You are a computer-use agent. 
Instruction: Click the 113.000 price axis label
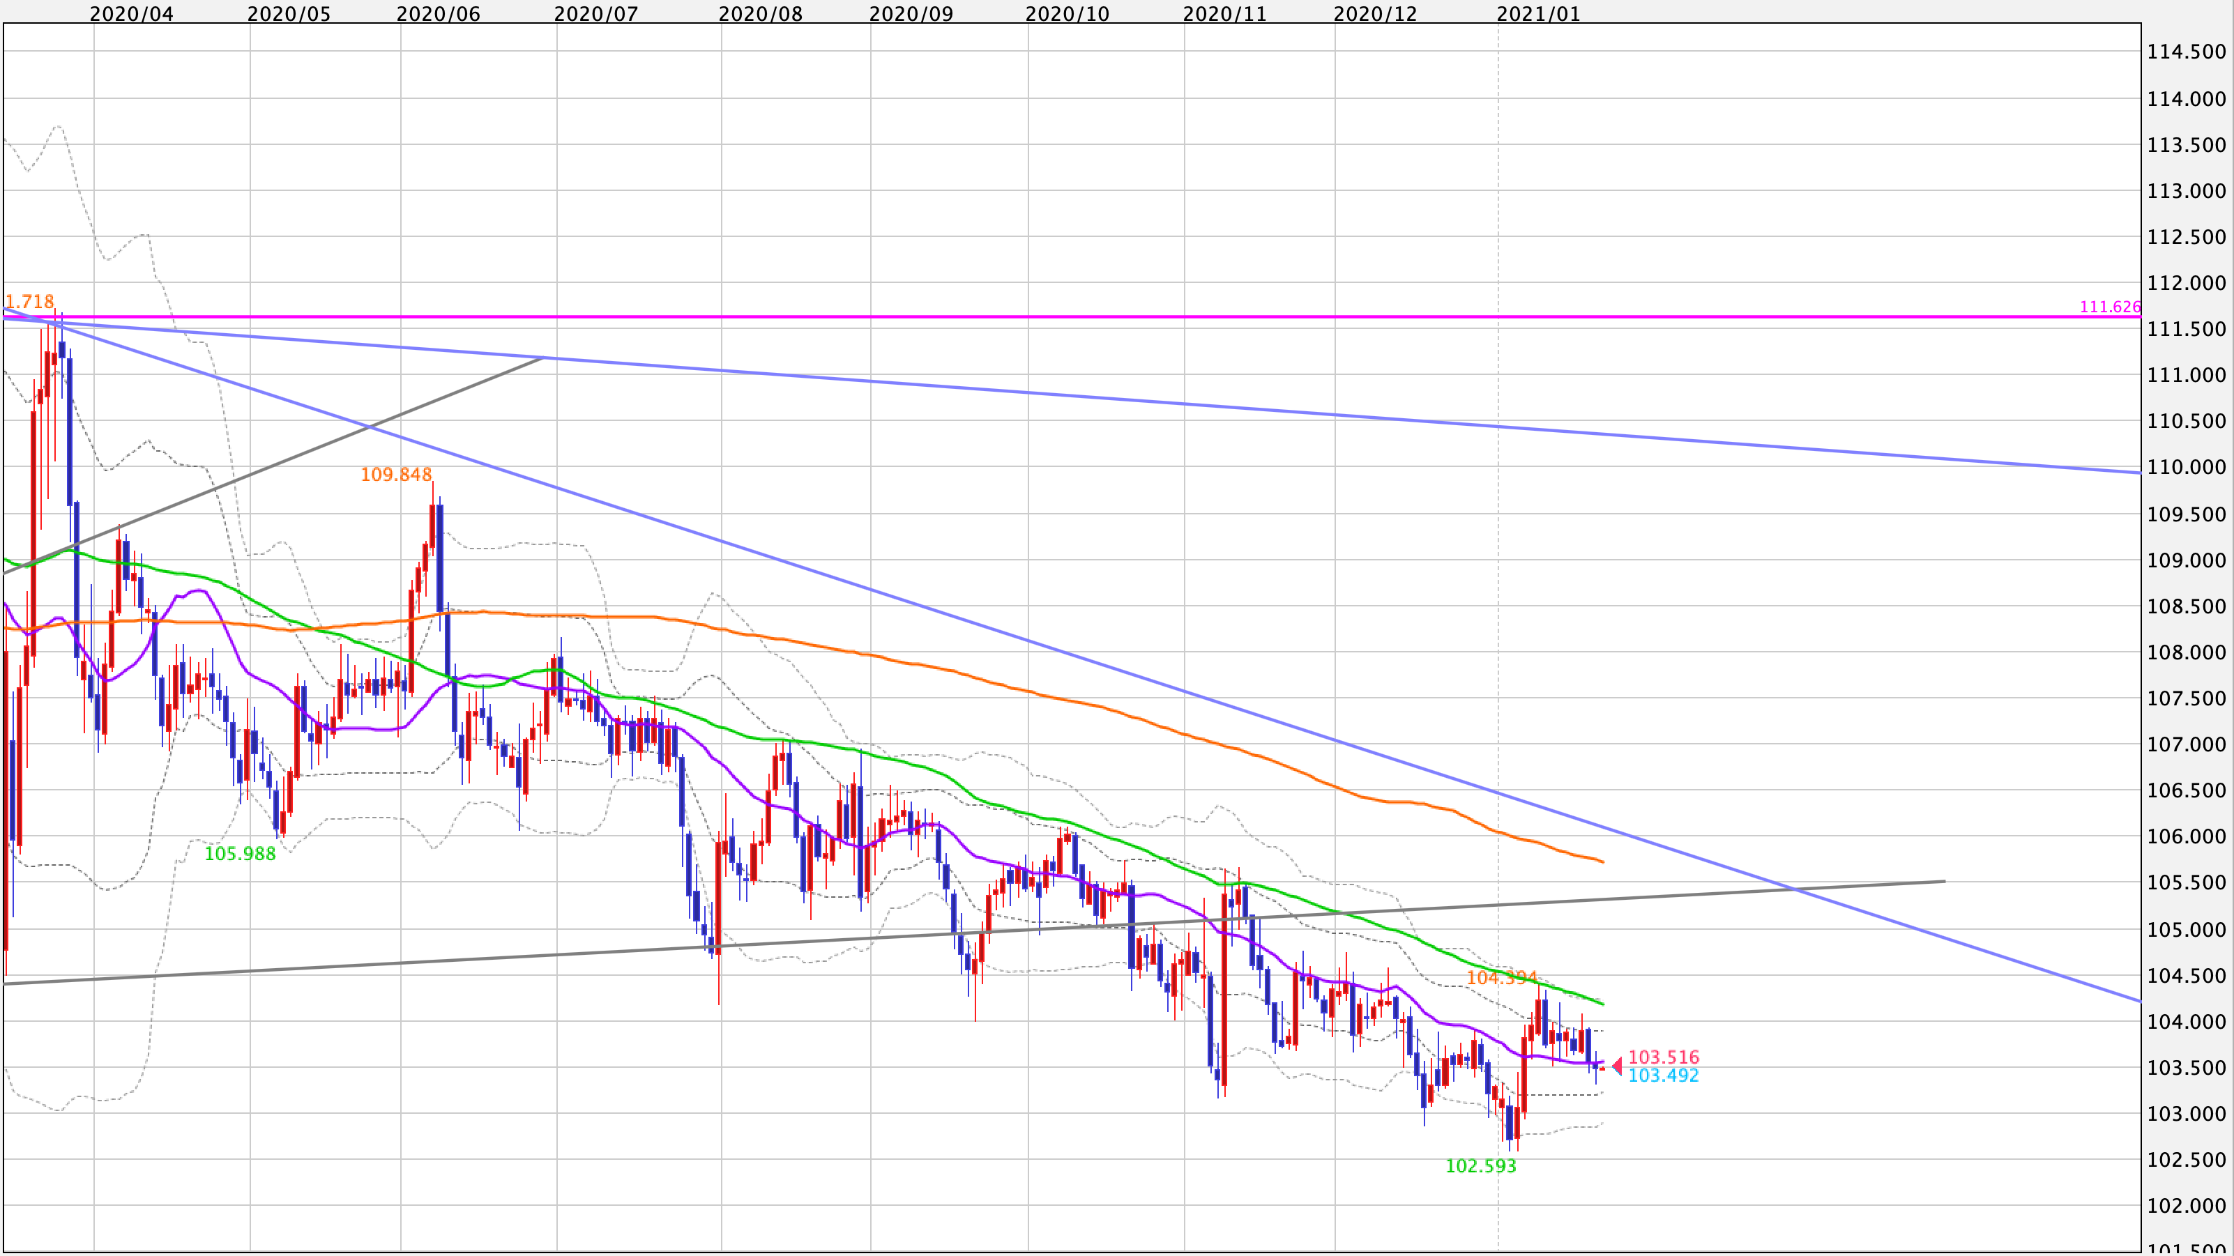tap(2187, 191)
